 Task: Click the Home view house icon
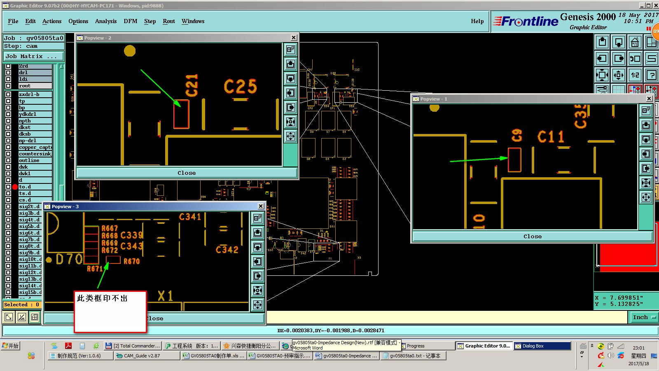[635, 42]
